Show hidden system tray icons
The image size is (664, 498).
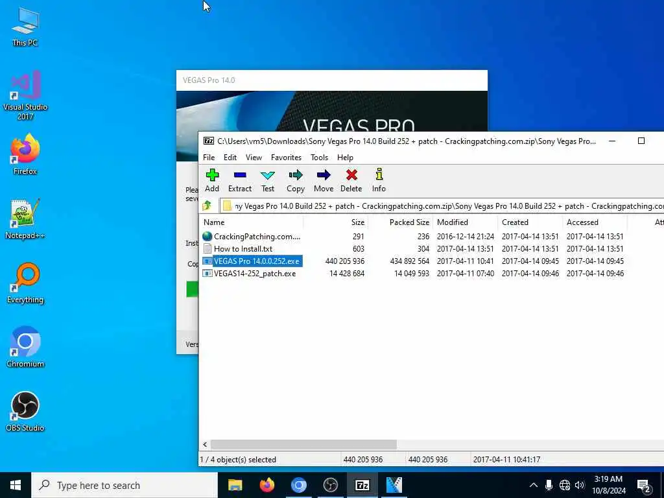(534, 485)
